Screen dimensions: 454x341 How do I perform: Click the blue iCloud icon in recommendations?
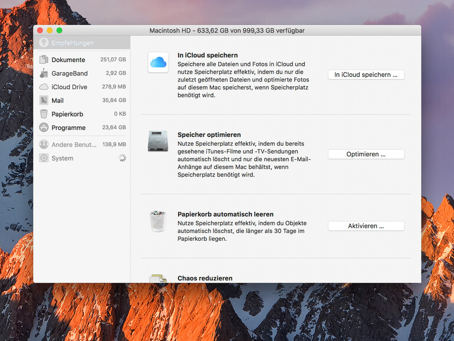158,62
